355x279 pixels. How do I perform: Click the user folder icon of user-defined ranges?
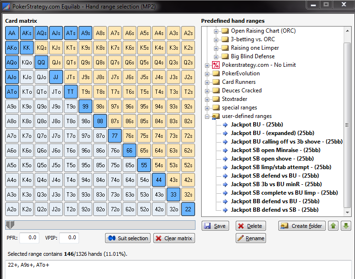coord(216,116)
